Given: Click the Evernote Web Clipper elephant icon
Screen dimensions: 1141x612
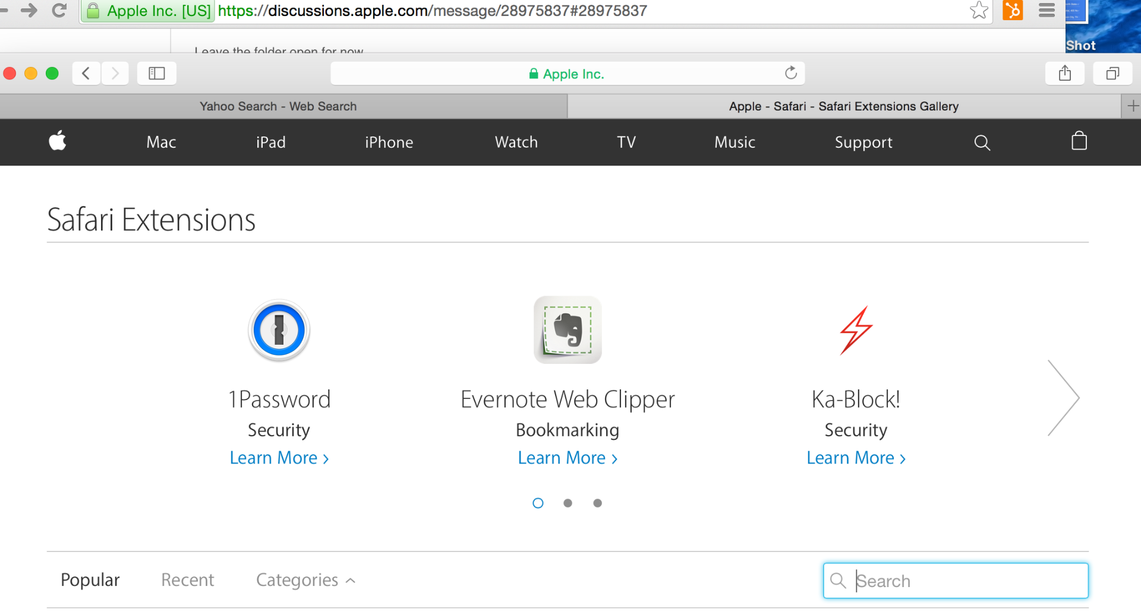Looking at the screenshot, I should (x=567, y=330).
